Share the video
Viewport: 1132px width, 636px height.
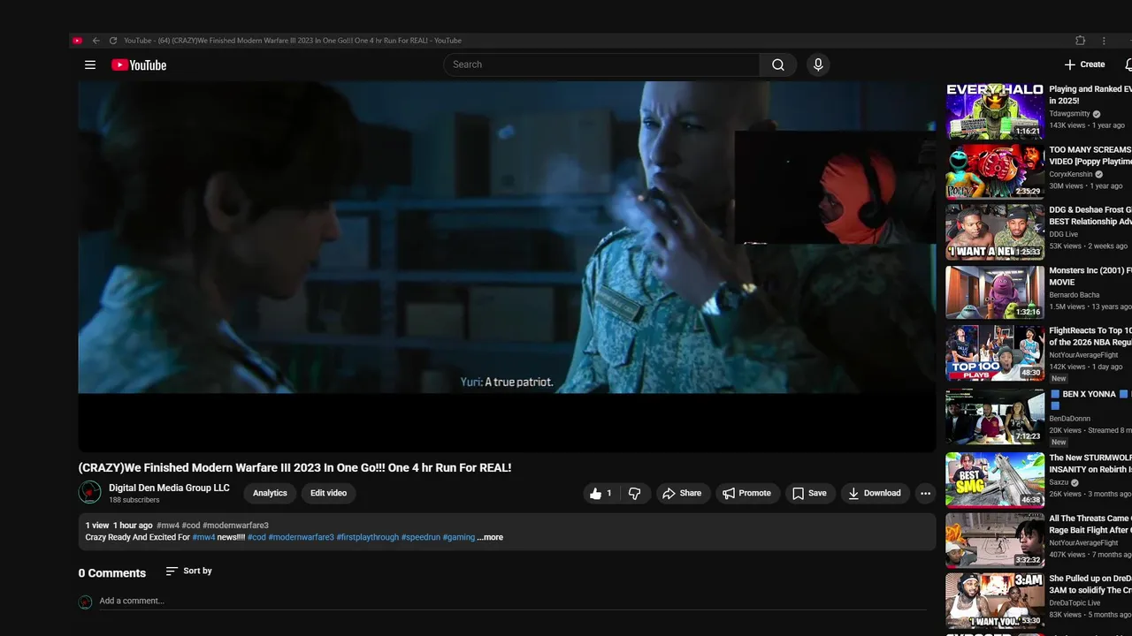pos(683,494)
